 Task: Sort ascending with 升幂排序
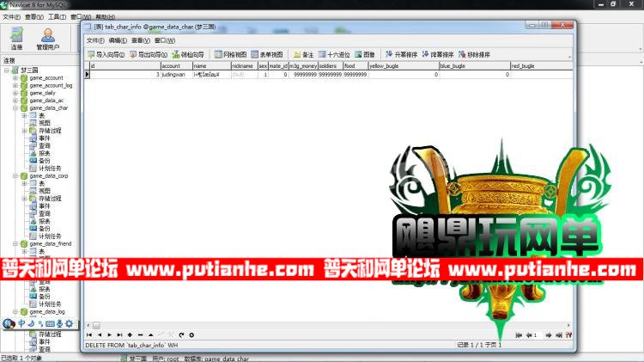click(x=401, y=54)
